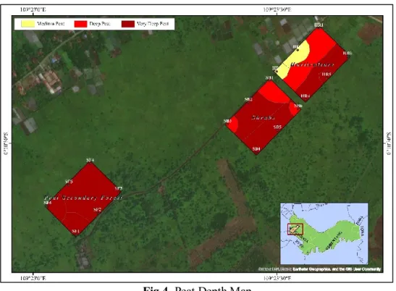396x291 pixels.
Task: Click the top-left 109°23'0"E longitude label
Action: [x=33, y=10]
